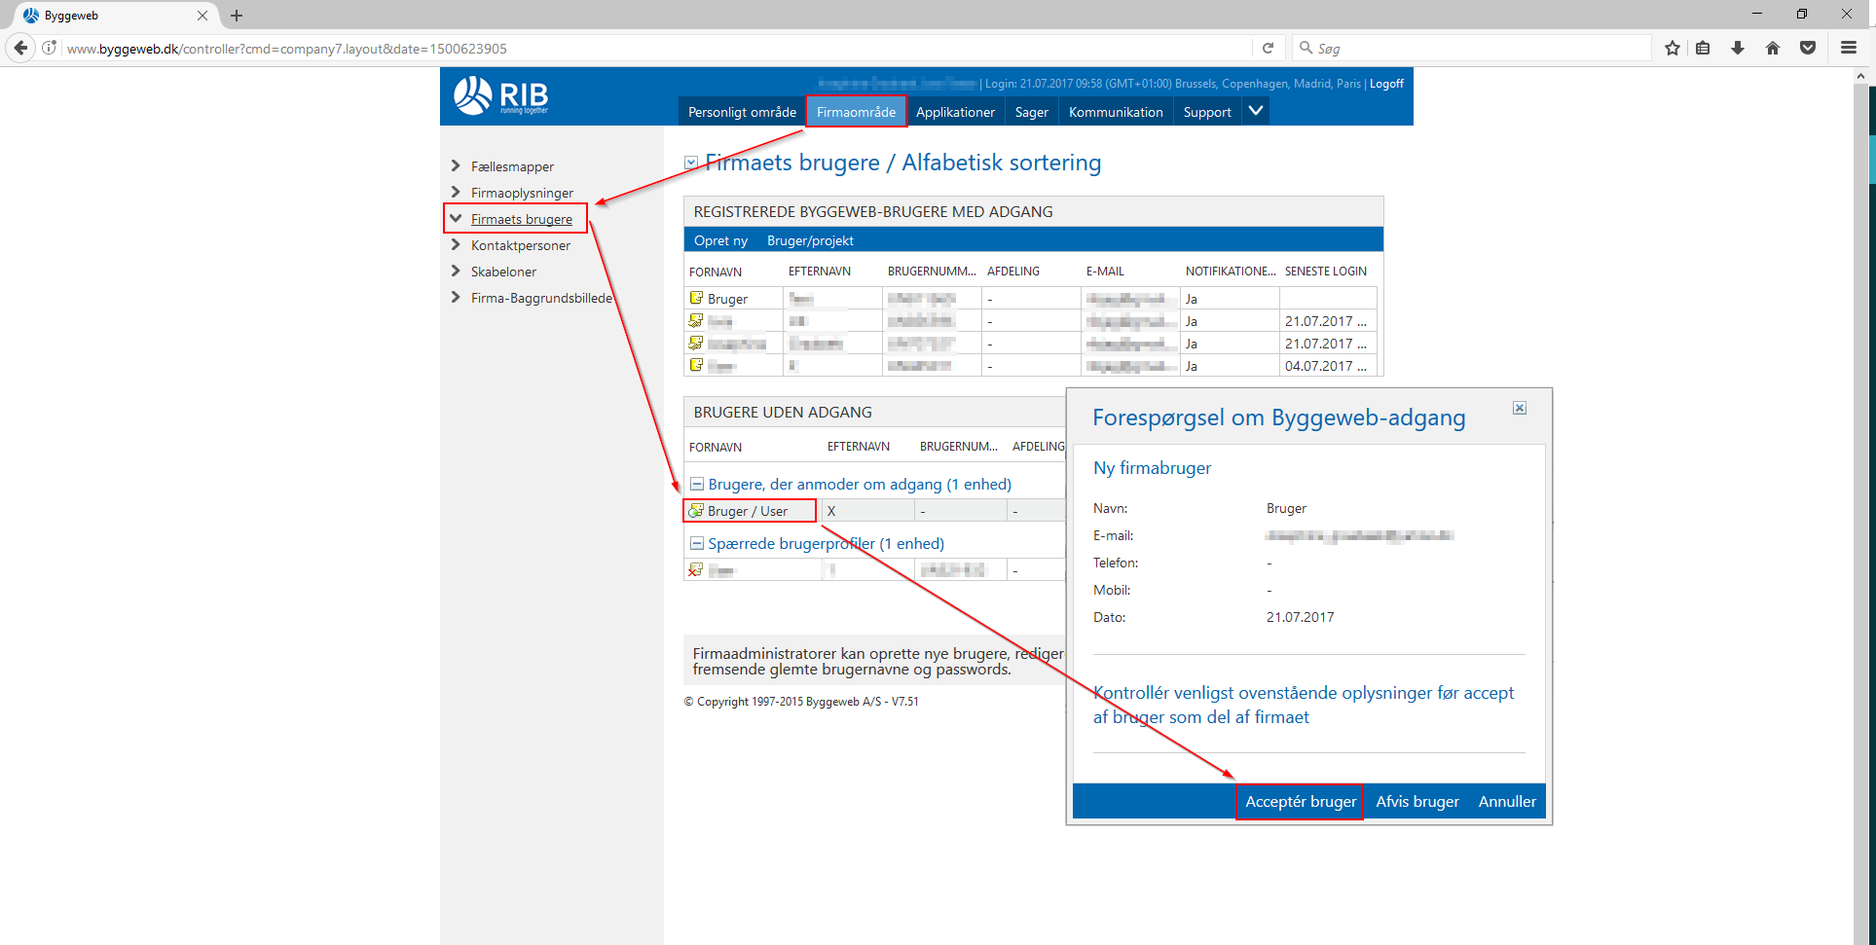This screenshot has height=945, width=1876.
Task: Click the RIB logo in header
Action: (x=500, y=95)
